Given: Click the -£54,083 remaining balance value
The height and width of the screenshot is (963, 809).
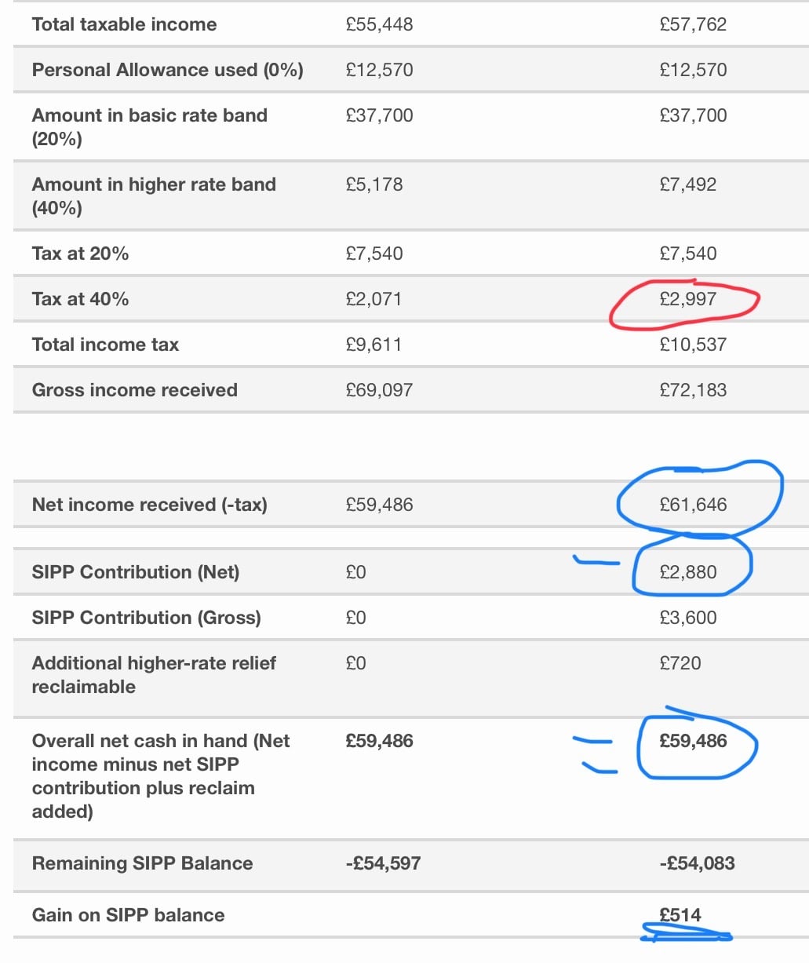Looking at the screenshot, I should [697, 863].
